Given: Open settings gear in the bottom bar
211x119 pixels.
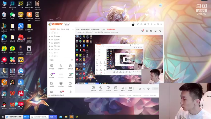Looking at the screenshot, I should click(x=148, y=89).
